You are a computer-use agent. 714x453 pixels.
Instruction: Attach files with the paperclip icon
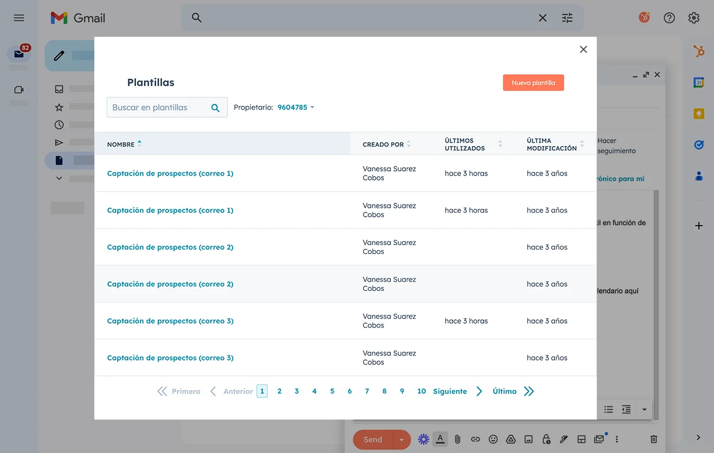click(x=457, y=440)
